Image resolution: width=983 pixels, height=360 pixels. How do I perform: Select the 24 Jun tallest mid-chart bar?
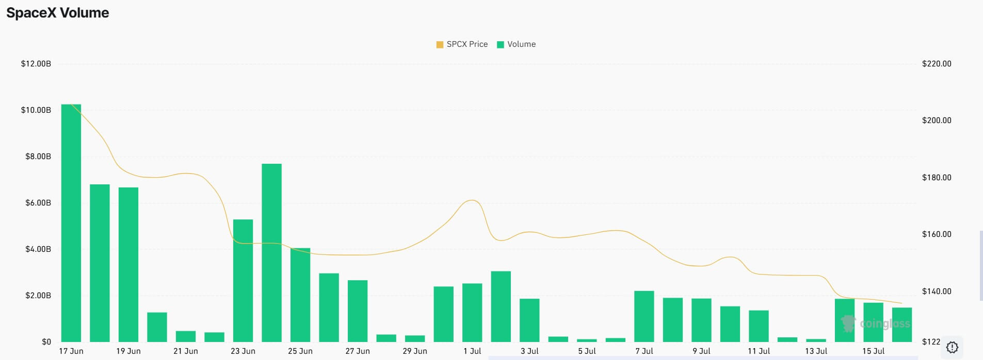[x=272, y=253]
